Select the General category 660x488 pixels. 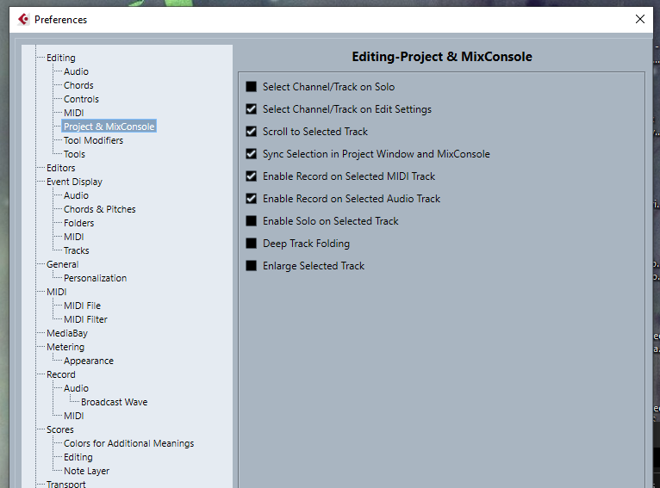(x=62, y=264)
